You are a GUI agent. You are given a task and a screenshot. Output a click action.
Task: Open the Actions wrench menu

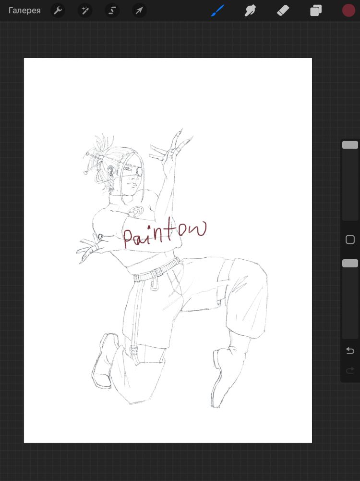tap(58, 11)
